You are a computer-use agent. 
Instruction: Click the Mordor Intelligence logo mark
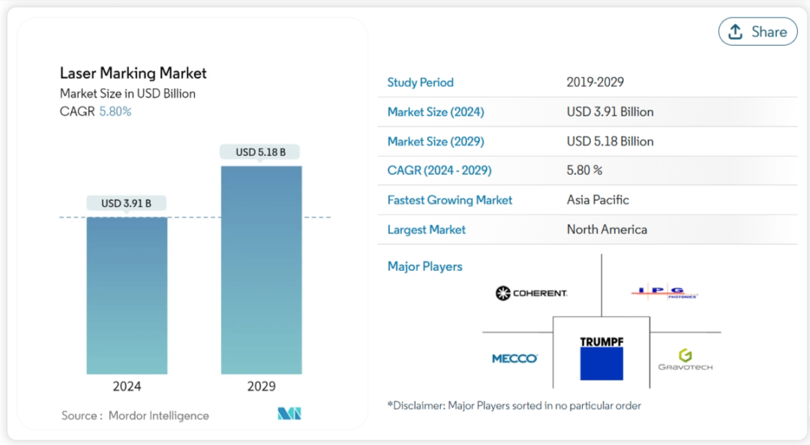click(289, 413)
